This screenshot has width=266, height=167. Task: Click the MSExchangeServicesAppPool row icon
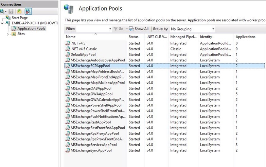click(68, 145)
